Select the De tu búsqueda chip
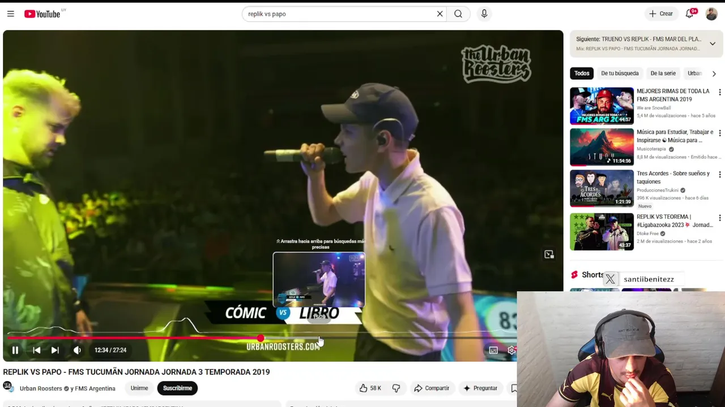 (620, 73)
